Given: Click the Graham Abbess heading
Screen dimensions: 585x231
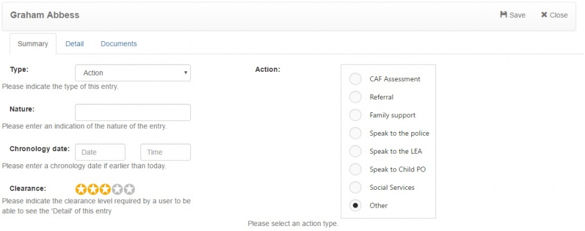Looking at the screenshot, I should pyautogui.click(x=44, y=15).
